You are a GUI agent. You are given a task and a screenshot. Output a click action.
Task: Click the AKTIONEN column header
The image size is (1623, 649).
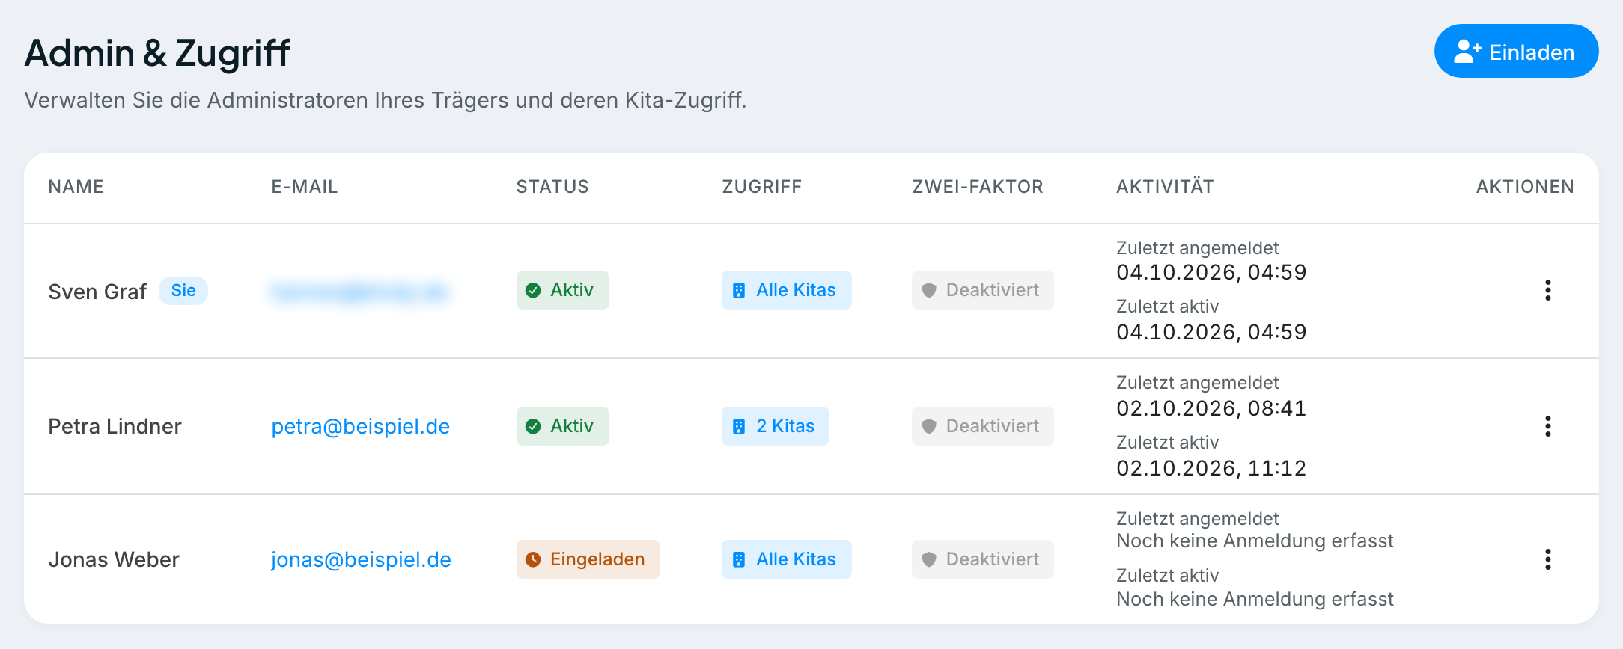coord(1525,187)
